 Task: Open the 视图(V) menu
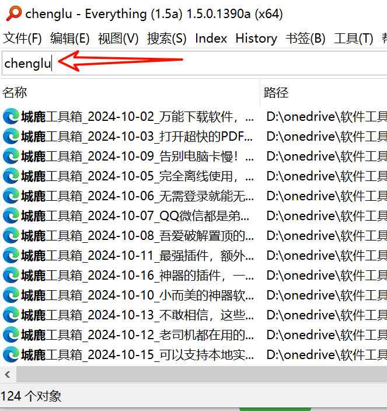118,39
